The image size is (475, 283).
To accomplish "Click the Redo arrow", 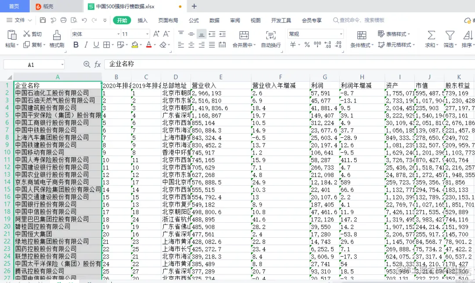I will tap(94, 20).
